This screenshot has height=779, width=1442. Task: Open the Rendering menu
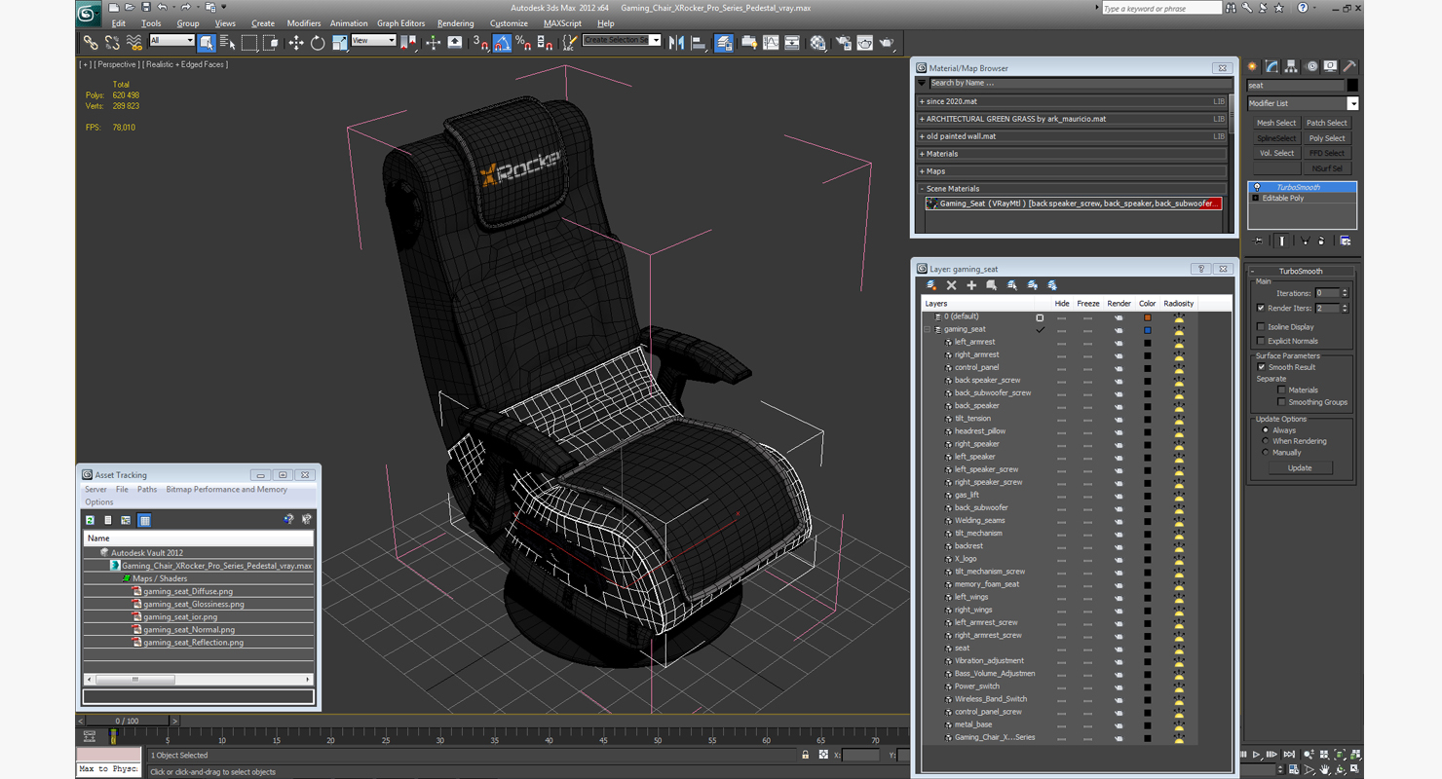tap(455, 23)
